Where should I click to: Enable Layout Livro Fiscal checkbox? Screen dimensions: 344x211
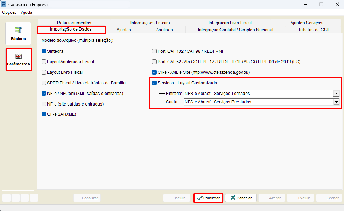pos(44,72)
